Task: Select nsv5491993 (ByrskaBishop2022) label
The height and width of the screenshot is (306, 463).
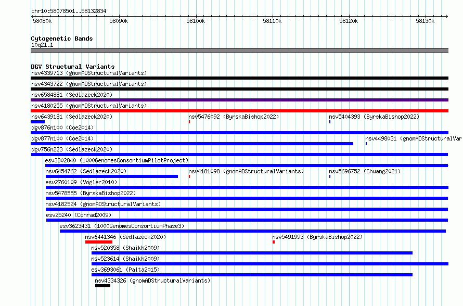Action: pyautogui.click(x=317, y=237)
